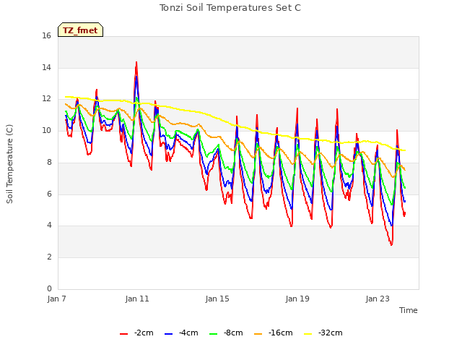Click the Jan 15 x-axis label

[x=217, y=299]
